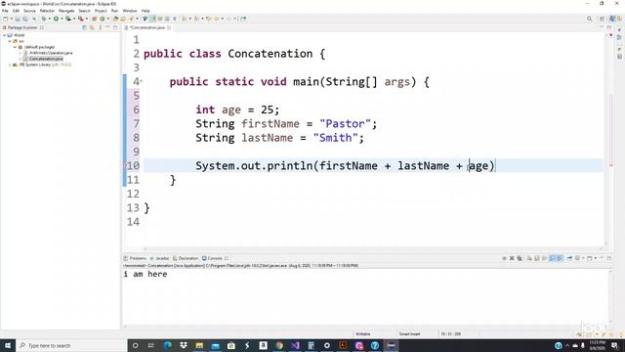Screen dimensions: 625x352
Task: Click Remove All Terminated Launches icon
Action: tap(520, 258)
